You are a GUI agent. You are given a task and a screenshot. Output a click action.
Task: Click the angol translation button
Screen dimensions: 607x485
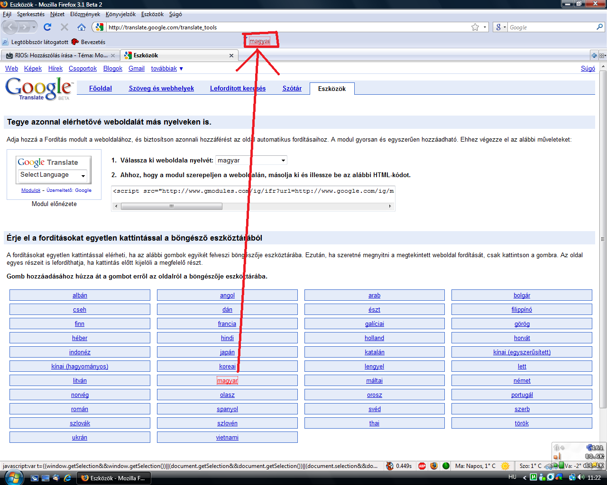227,296
